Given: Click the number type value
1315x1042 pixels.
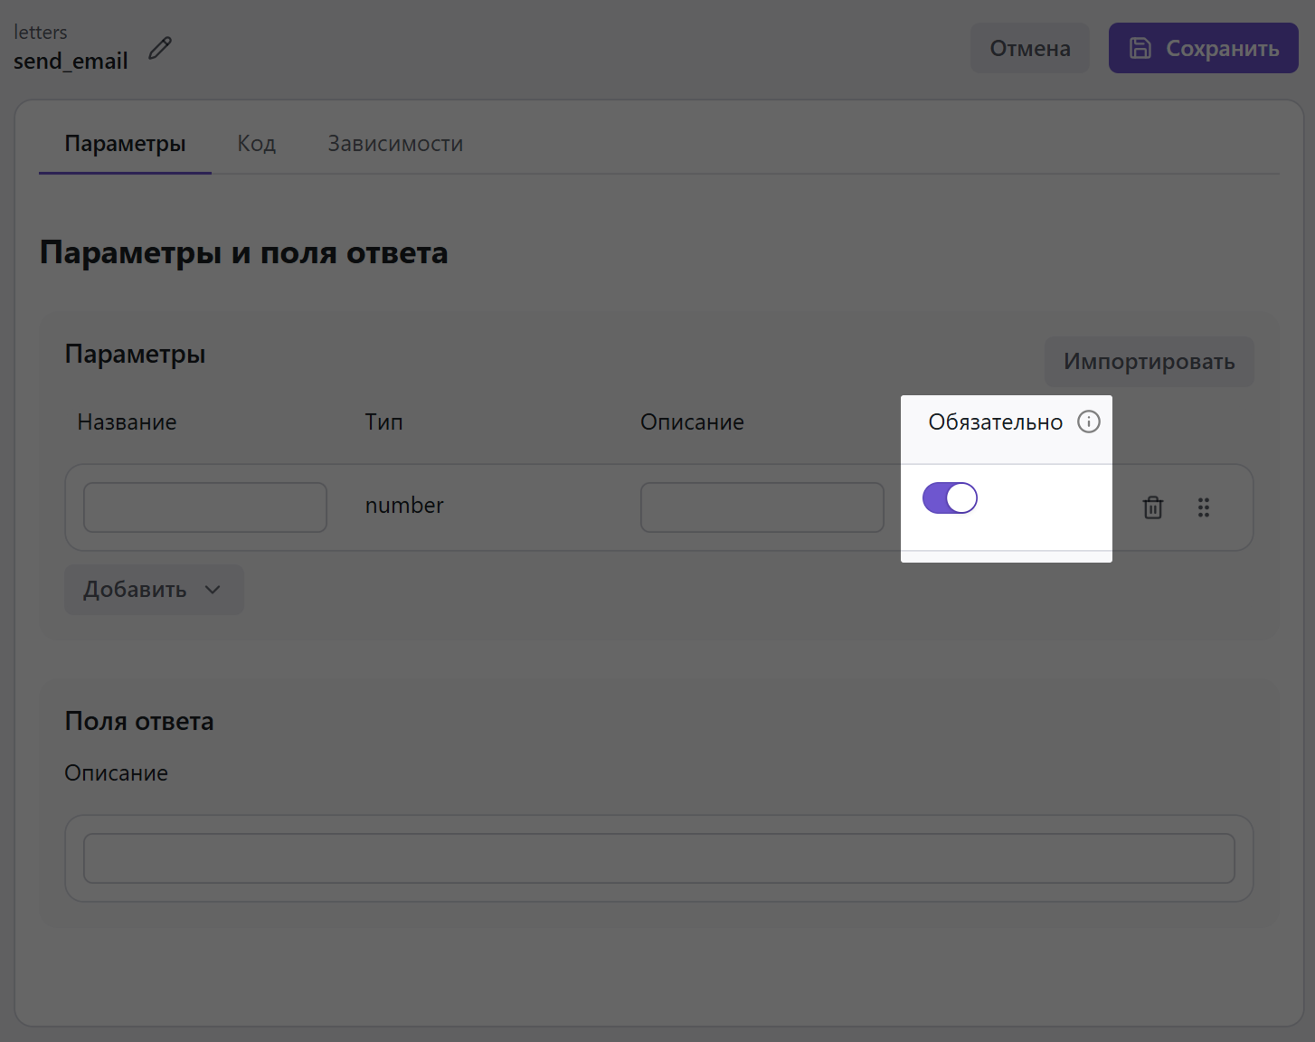Looking at the screenshot, I should 404,506.
